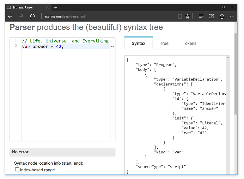Click the browser Back arrow
Screen dimensions: 244x179
pos(10,16)
